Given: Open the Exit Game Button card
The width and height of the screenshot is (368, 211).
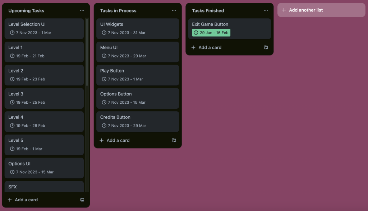Looking at the screenshot, I should 229,24.
